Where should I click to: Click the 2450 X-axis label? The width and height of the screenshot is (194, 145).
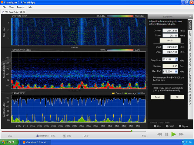82,126
